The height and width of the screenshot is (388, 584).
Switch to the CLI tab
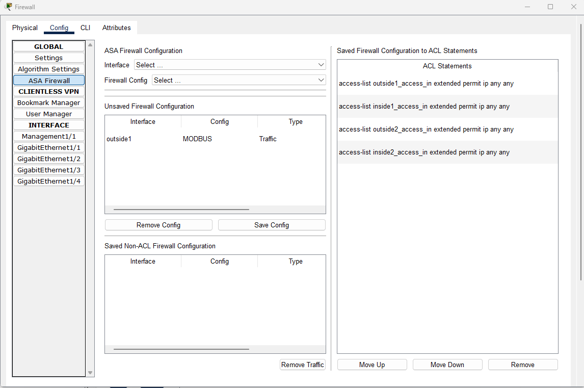click(x=85, y=28)
